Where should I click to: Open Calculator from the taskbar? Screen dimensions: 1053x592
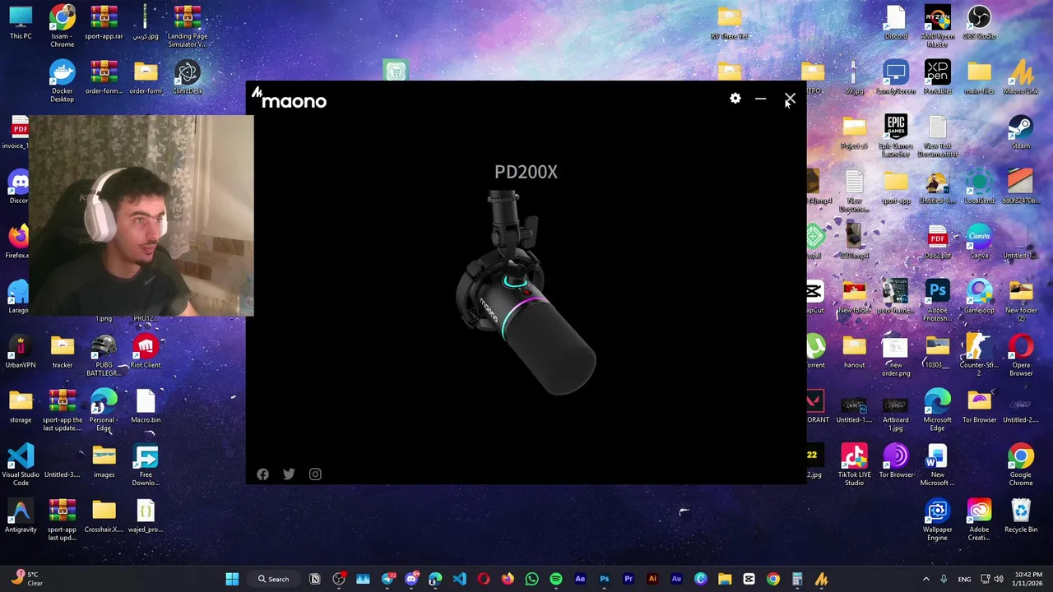tap(797, 580)
